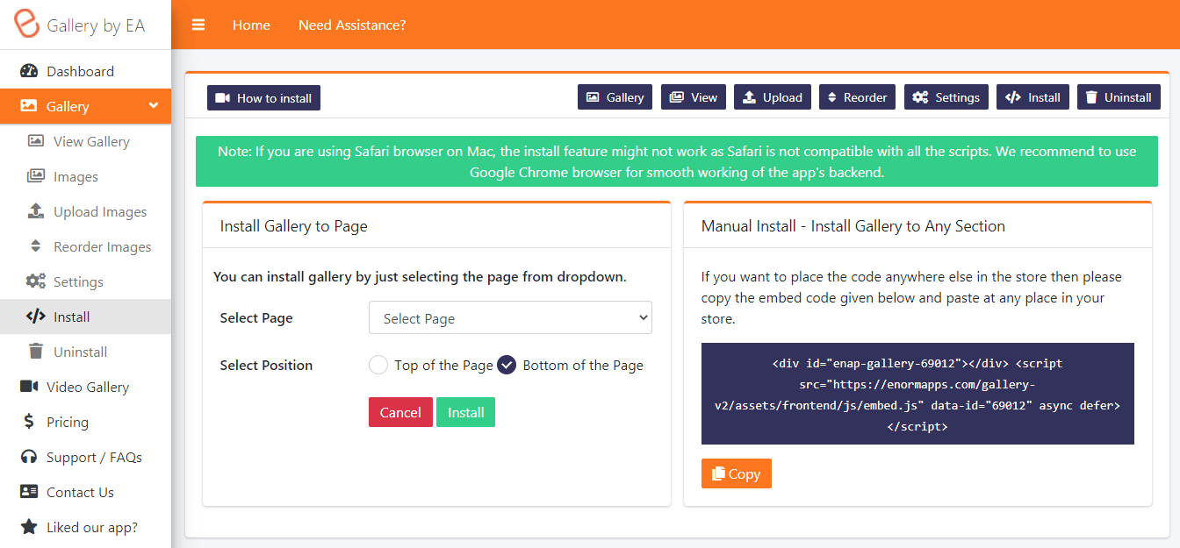The image size is (1180, 548).
Task: Click the green Install button in form
Action: (465, 412)
